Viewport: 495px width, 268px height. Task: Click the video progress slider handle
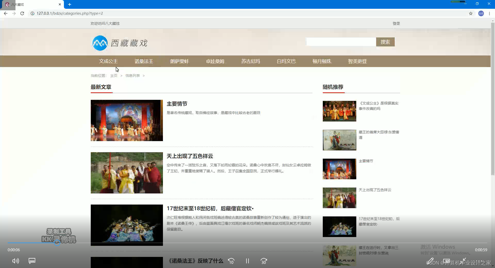[57, 242]
